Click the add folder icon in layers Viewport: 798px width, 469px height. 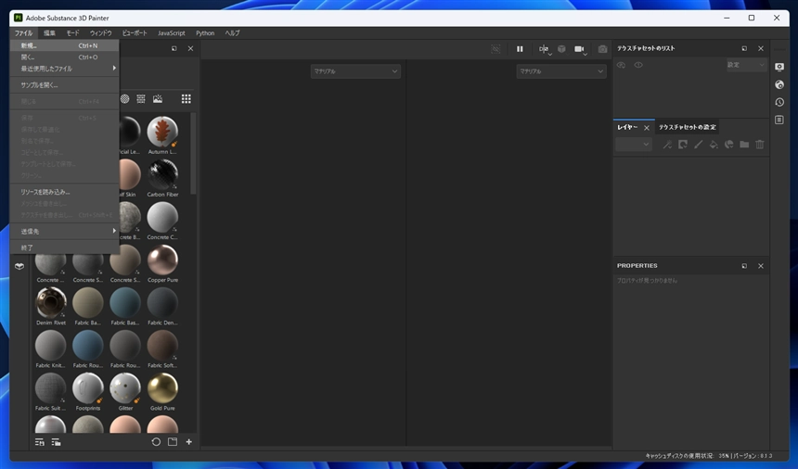pyautogui.click(x=744, y=145)
